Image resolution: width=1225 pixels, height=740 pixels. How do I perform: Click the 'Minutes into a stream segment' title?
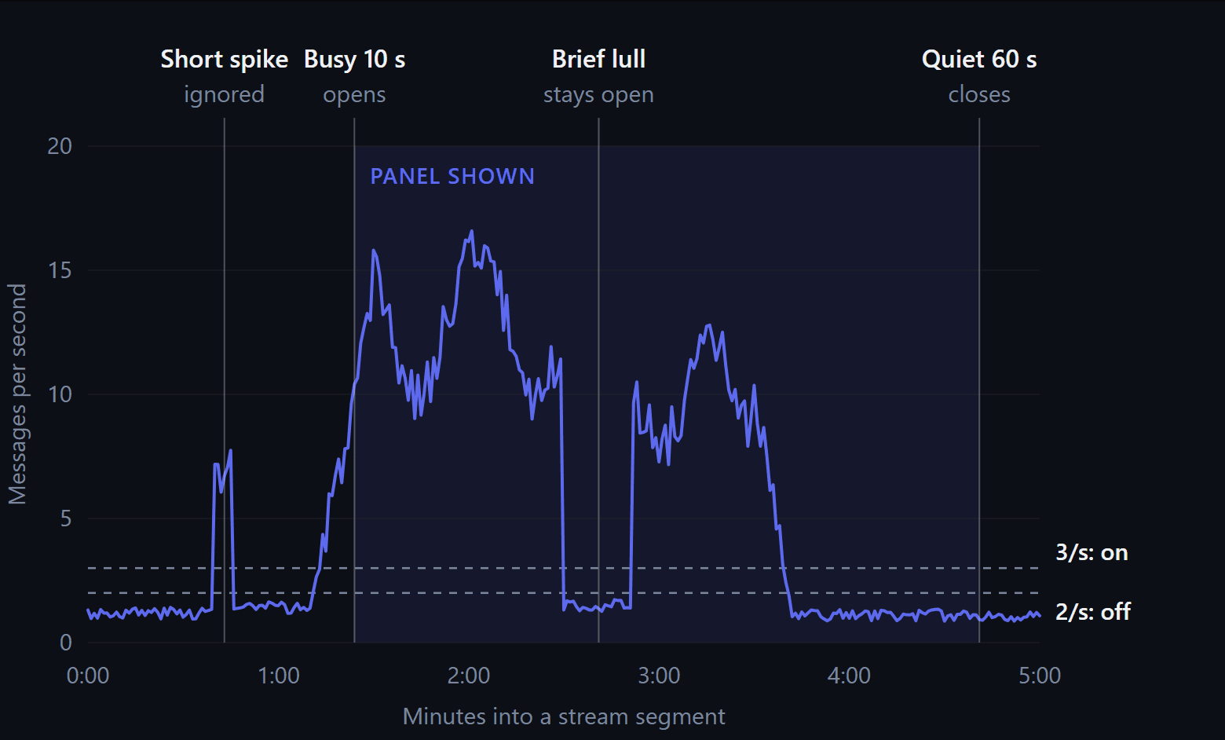(x=564, y=717)
